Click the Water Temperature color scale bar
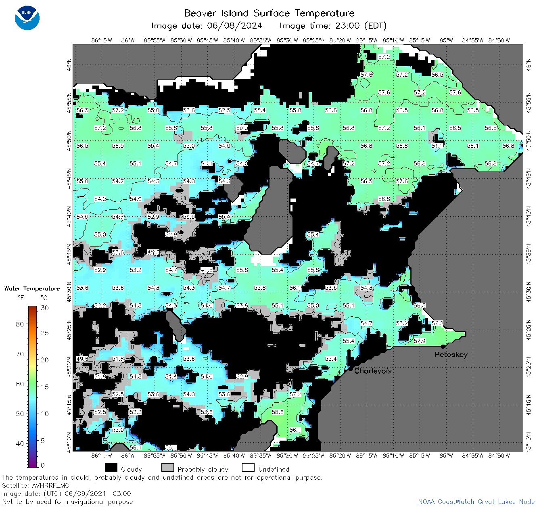Image resolution: width=539 pixels, height=508 pixels. [x=33, y=387]
